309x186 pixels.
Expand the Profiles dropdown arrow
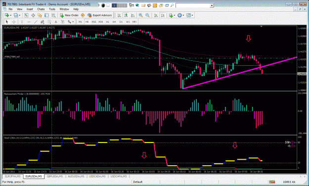click(x=20, y=15)
